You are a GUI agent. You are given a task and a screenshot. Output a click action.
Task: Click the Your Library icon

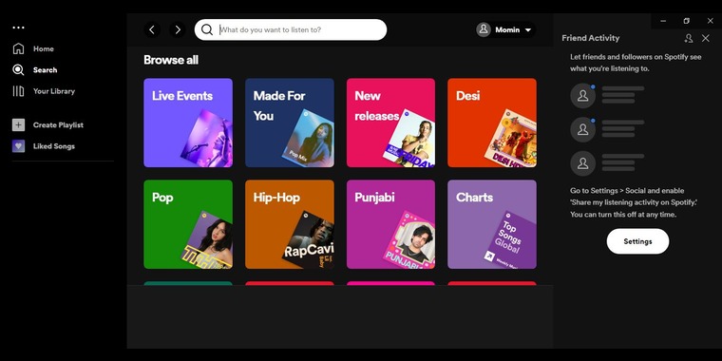(18, 91)
